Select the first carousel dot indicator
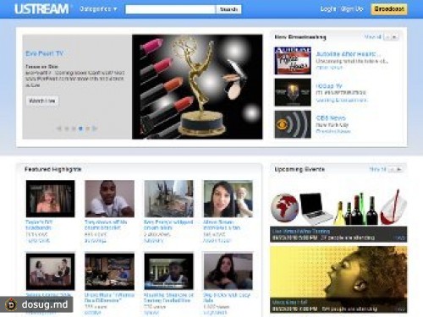 67,128
